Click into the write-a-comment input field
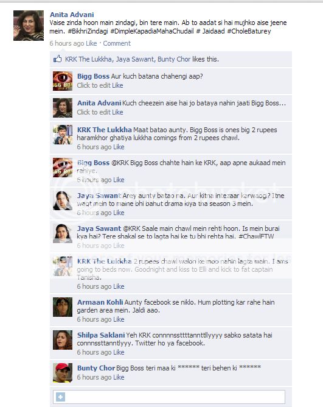Viewport: 323px width, 407px height. (169, 397)
